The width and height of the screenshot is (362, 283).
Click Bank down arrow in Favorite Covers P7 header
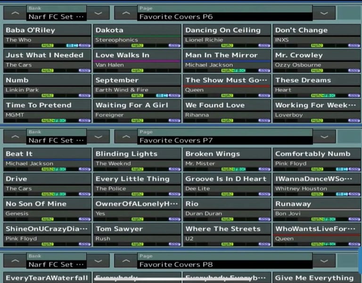[98, 137]
